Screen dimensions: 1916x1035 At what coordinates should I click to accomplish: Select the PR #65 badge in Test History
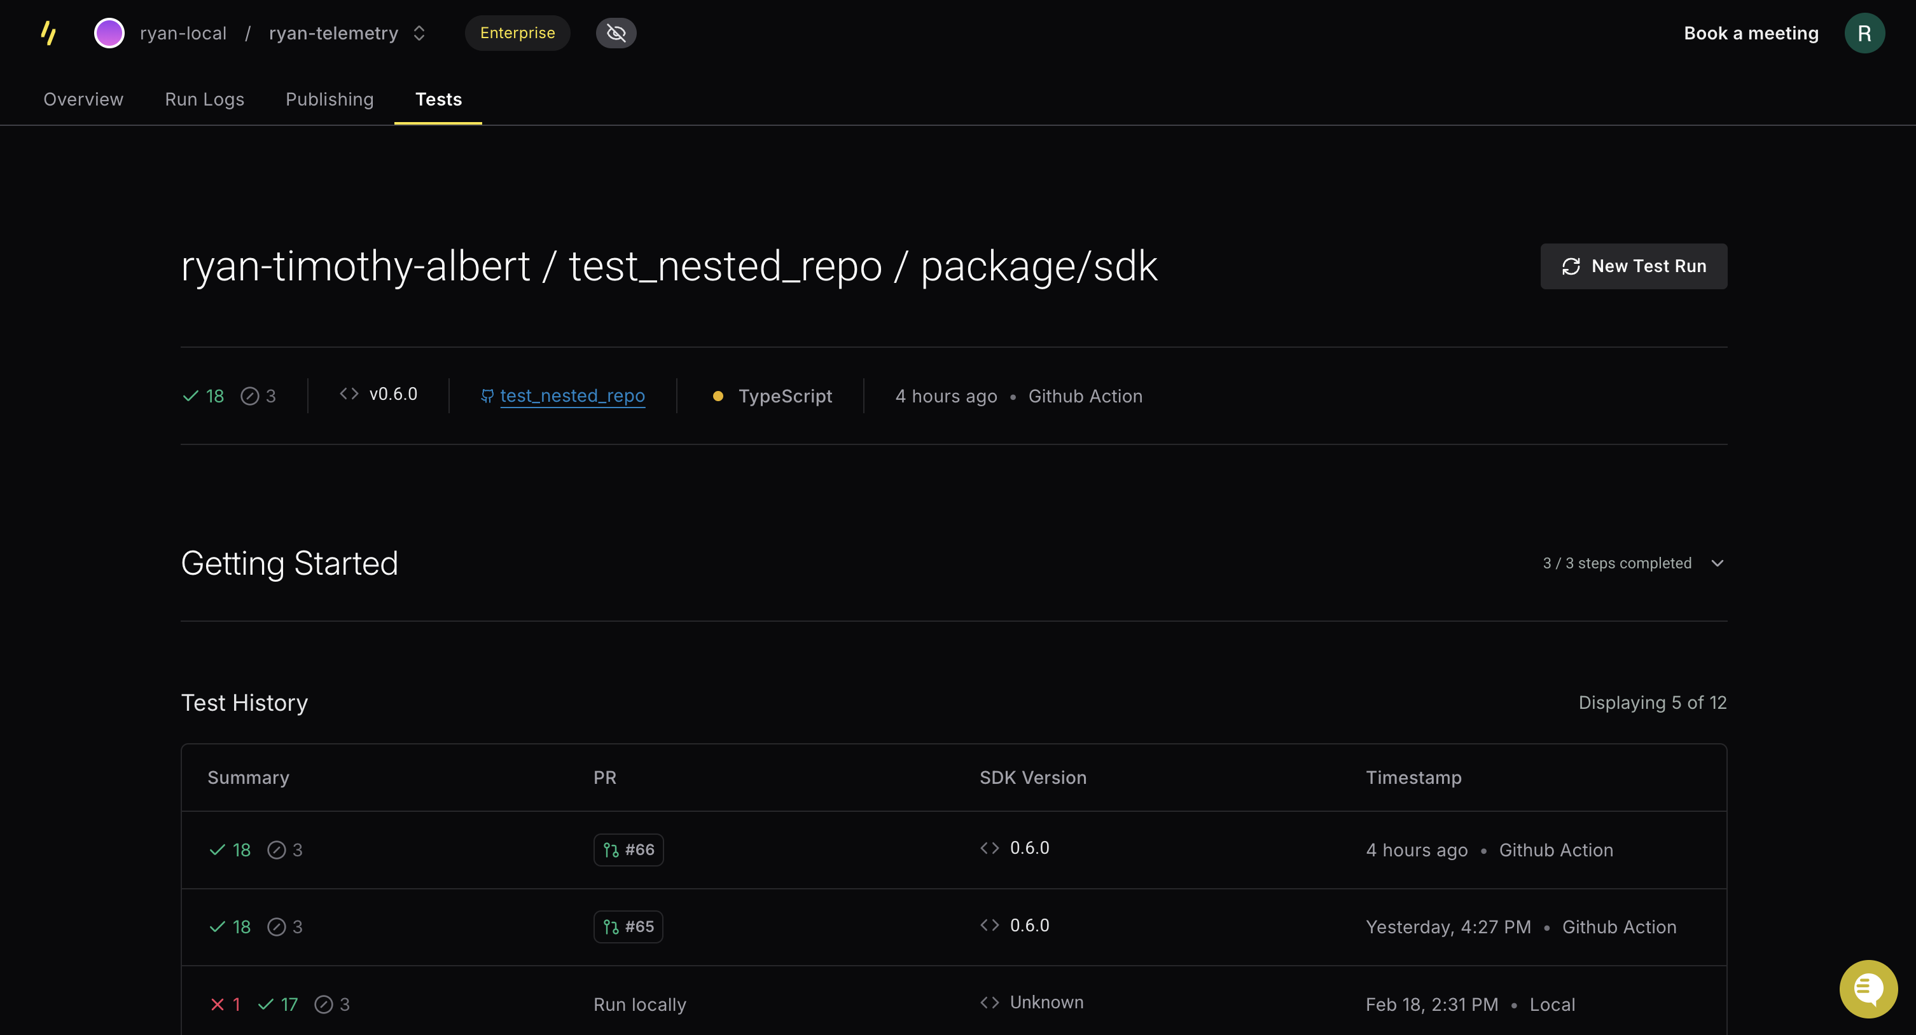coord(628,926)
